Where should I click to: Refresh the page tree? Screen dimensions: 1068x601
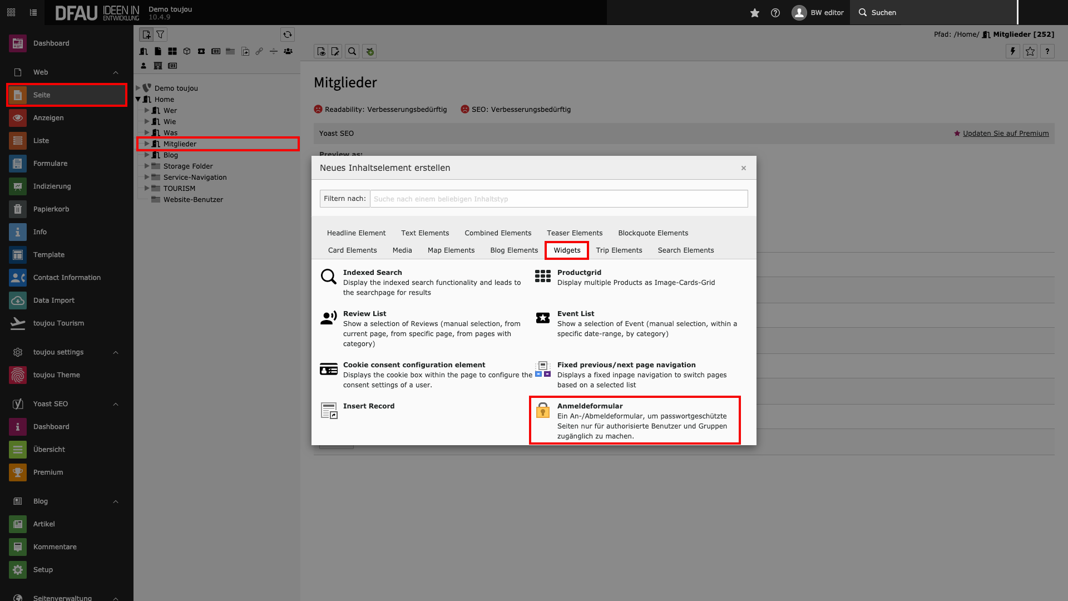pyautogui.click(x=287, y=35)
